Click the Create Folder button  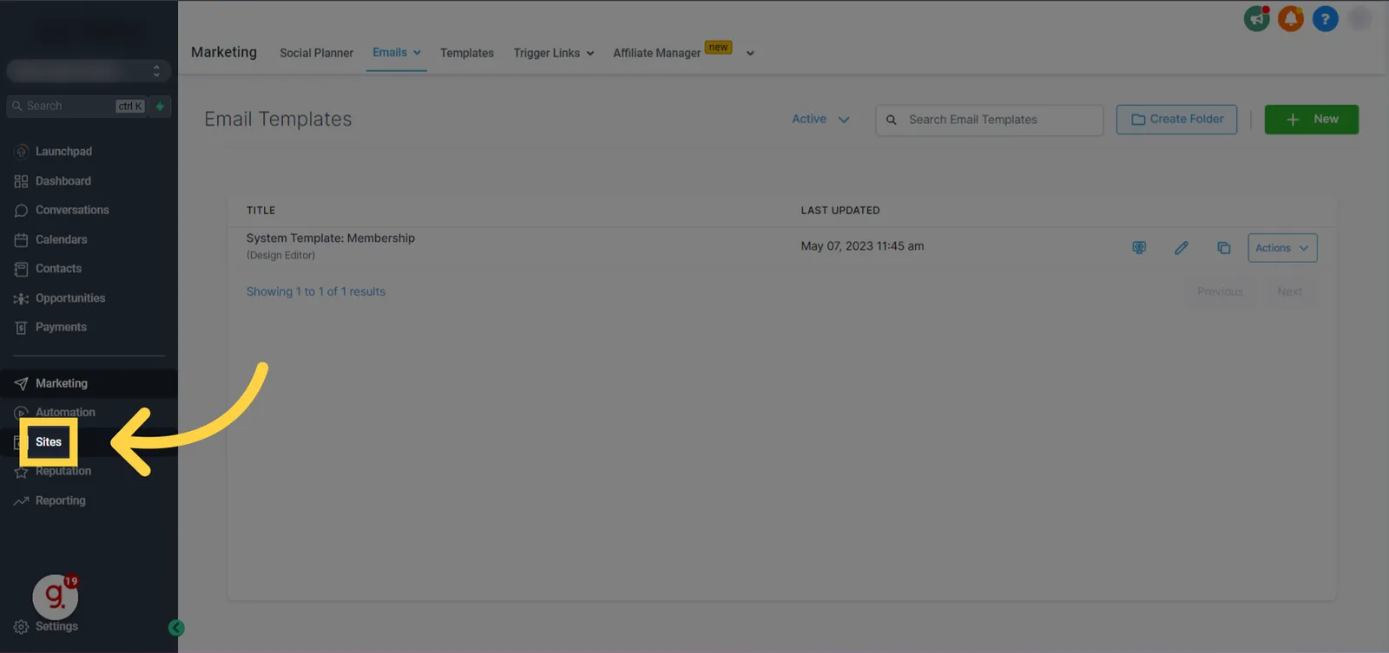click(1176, 120)
